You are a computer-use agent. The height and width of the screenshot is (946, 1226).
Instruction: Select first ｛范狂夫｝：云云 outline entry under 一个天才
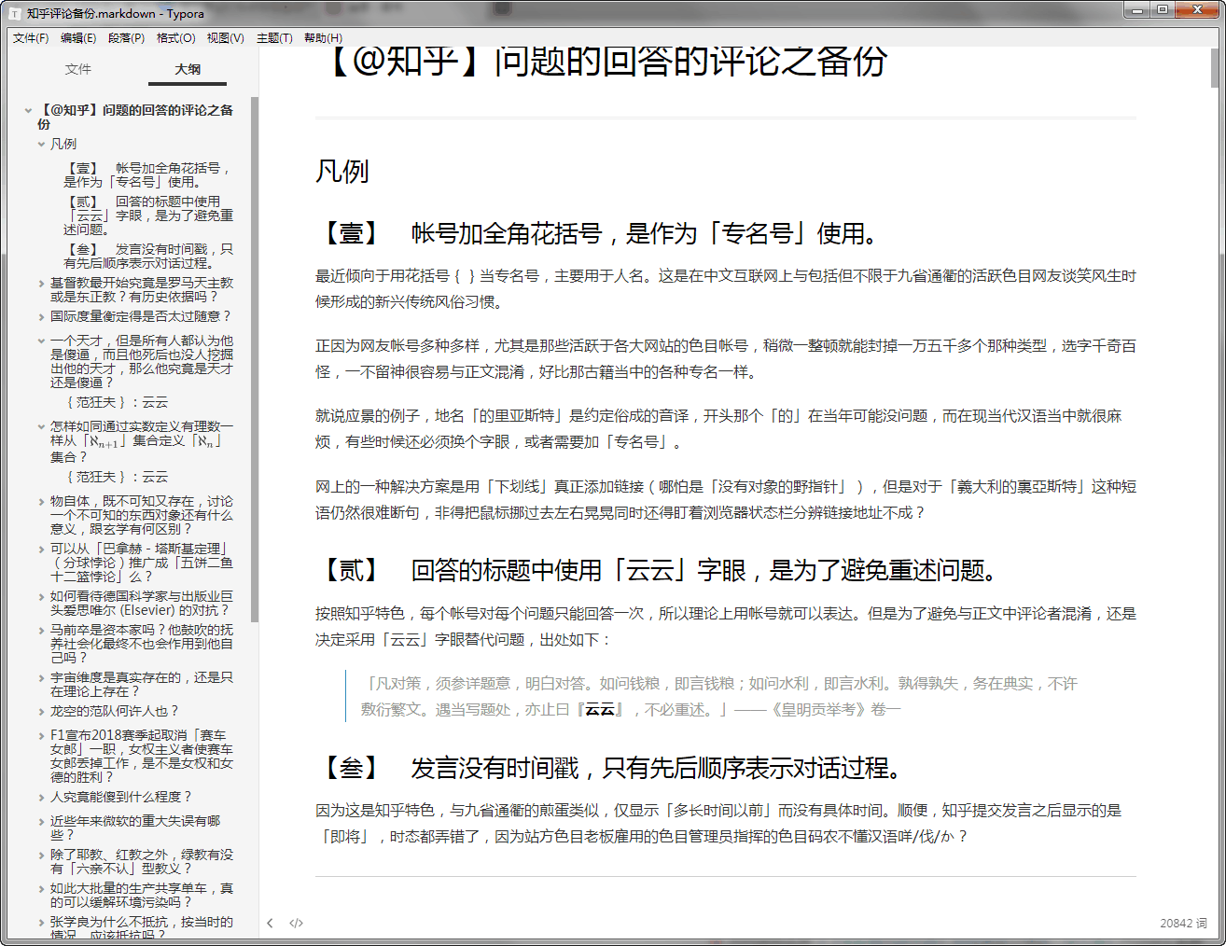click(116, 402)
